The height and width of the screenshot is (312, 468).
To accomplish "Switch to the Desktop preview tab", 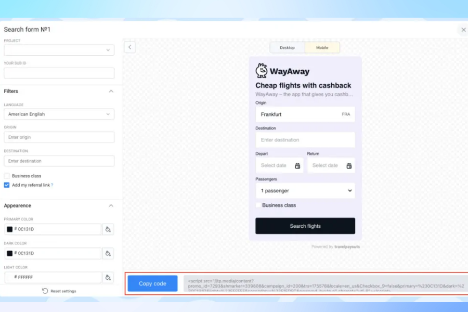I will click(287, 48).
